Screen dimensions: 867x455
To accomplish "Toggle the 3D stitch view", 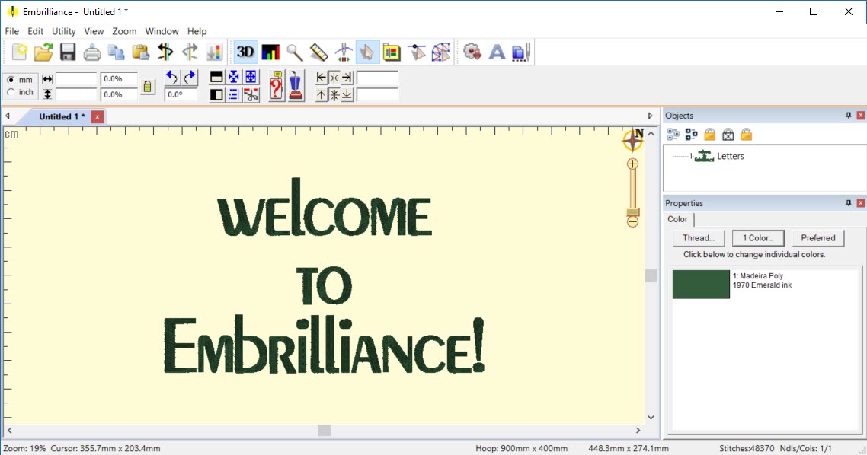I will click(245, 52).
